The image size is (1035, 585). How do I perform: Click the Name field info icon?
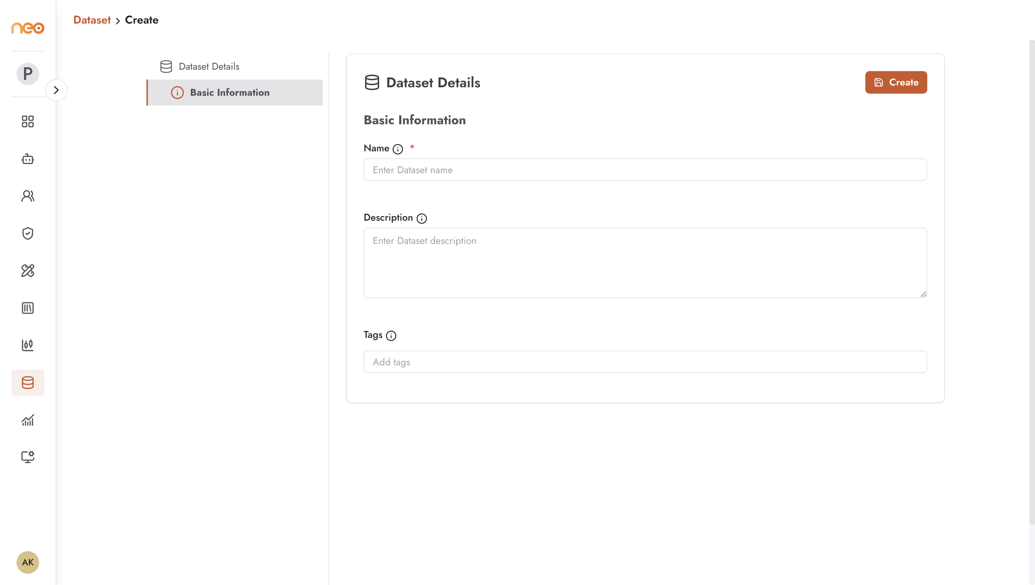point(398,149)
